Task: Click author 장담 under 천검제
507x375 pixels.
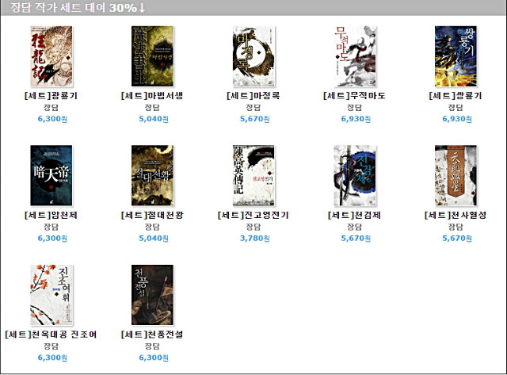Action: click(354, 227)
